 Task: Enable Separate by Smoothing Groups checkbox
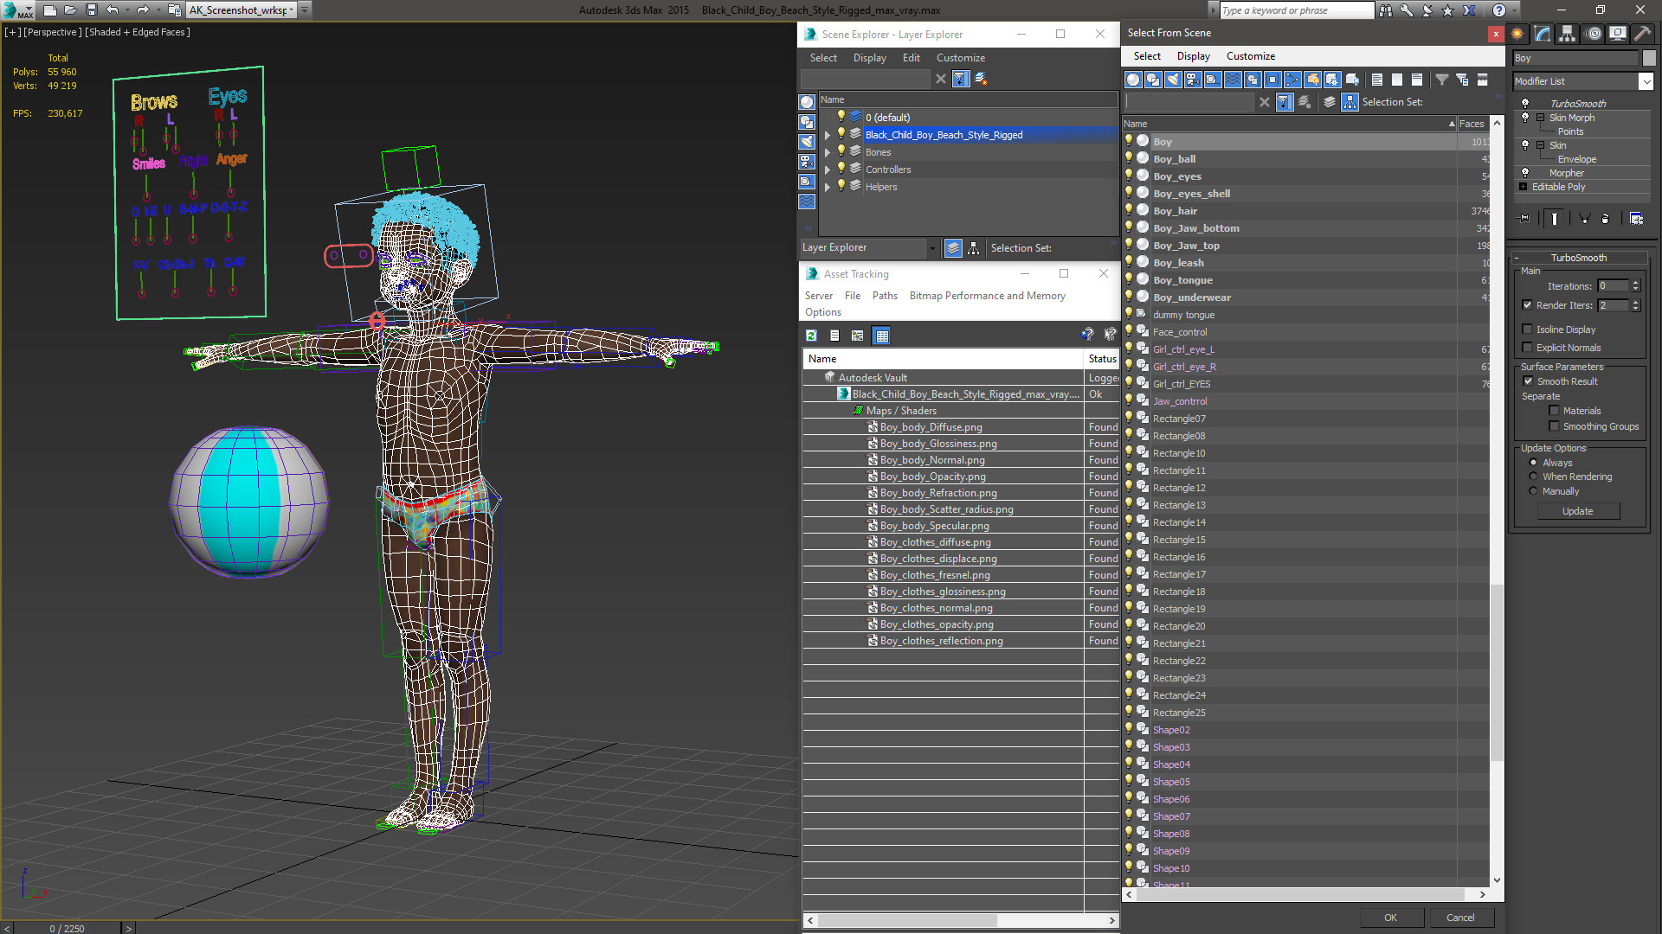(x=1554, y=426)
